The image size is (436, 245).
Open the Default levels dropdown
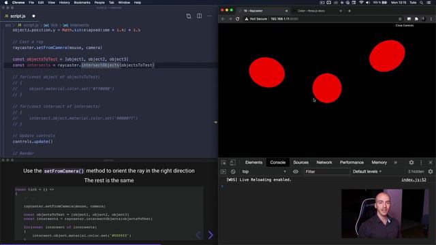[x=367, y=171]
